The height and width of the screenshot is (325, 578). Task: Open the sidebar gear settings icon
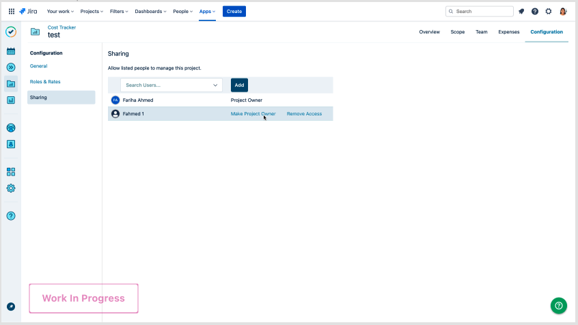coord(11,188)
